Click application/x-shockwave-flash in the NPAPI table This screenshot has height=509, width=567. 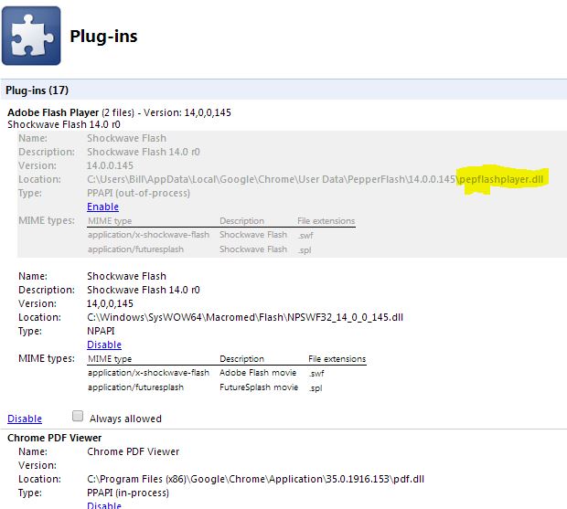click(149, 373)
